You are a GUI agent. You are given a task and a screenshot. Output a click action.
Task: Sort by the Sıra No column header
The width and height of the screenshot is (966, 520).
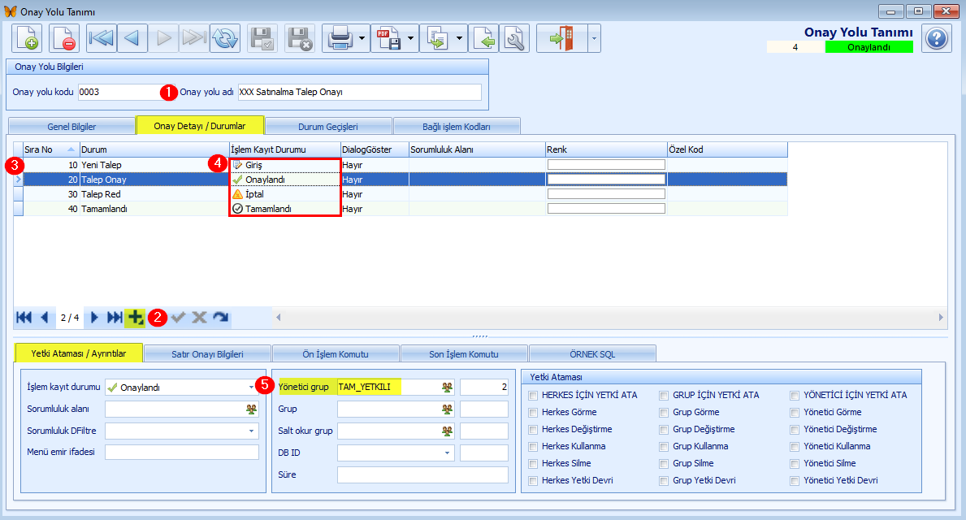coord(50,149)
